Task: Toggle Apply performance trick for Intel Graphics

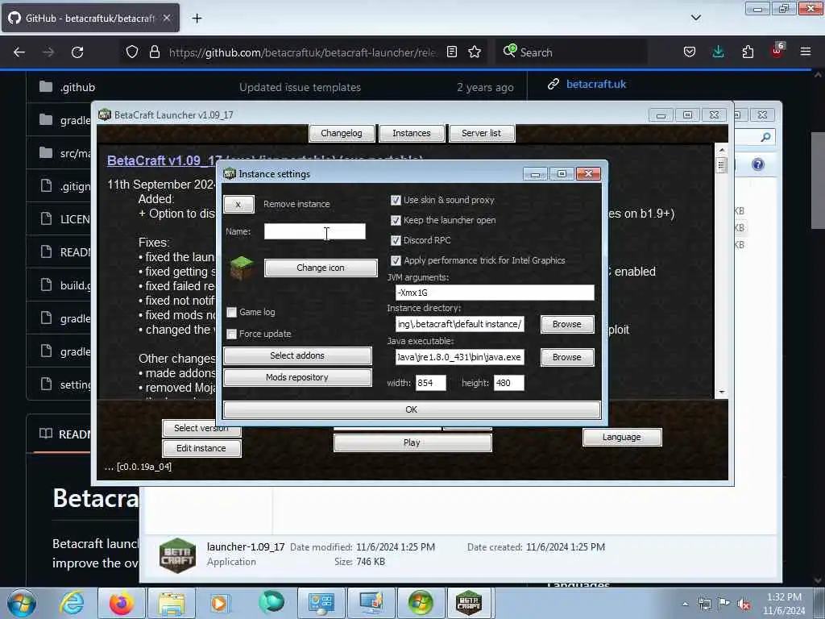Action: click(396, 260)
